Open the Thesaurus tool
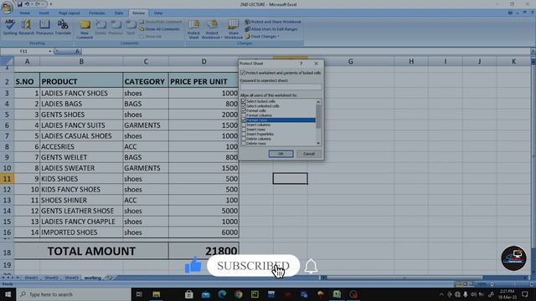Screen dimensions: 536x301 (x=44, y=27)
